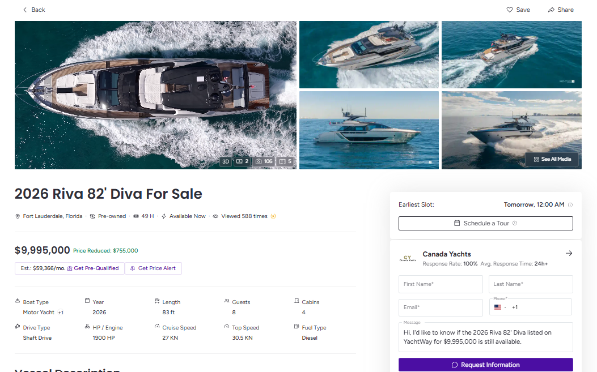597x372 pixels.
Task: Click the Schedule a Tour button
Action: pos(485,223)
